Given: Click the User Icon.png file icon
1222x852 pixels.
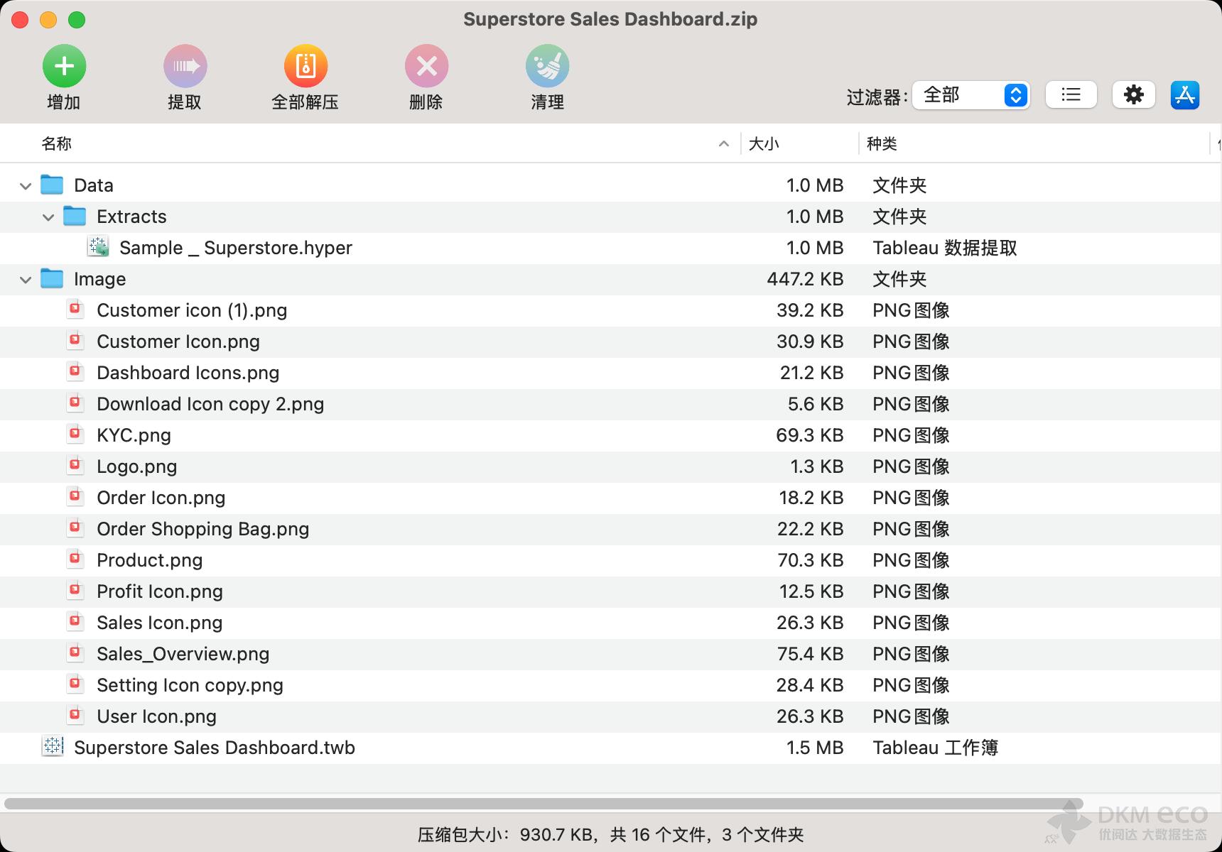Looking at the screenshot, I should coord(75,715).
